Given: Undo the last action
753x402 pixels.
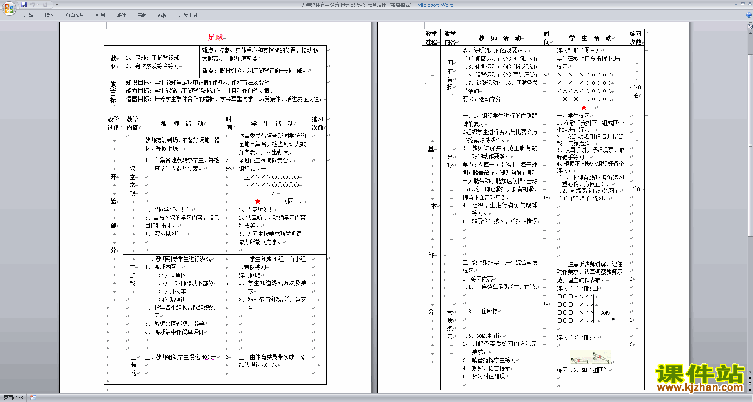Looking at the screenshot, I should pyautogui.click(x=32, y=5).
